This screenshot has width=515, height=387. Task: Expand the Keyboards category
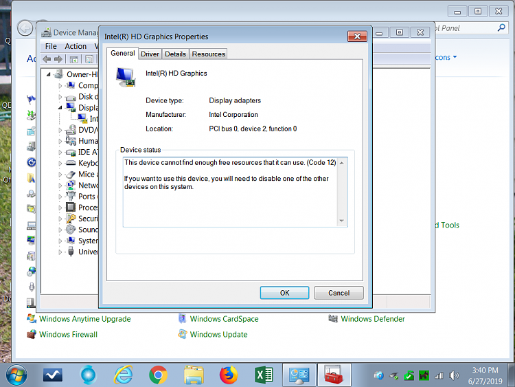click(60, 164)
